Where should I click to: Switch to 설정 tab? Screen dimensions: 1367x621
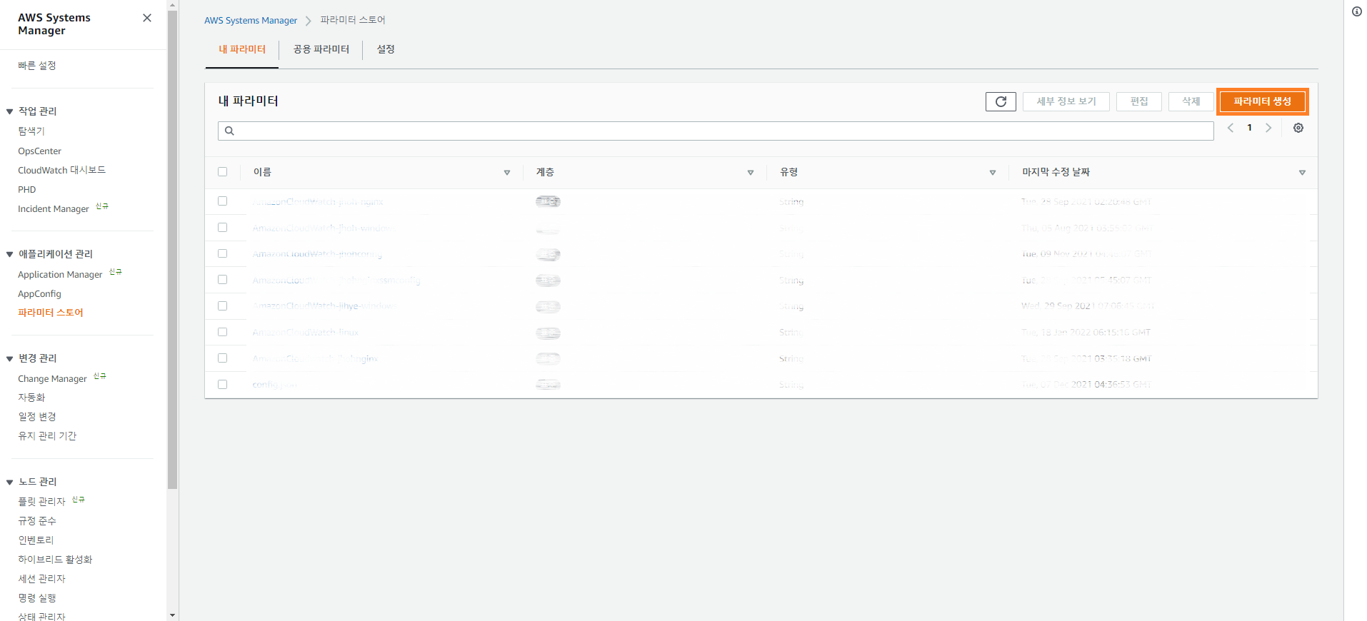point(386,49)
